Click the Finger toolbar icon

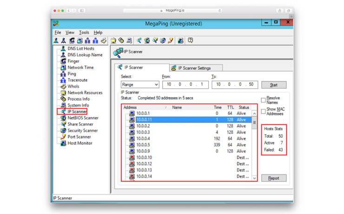coord(72,40)
